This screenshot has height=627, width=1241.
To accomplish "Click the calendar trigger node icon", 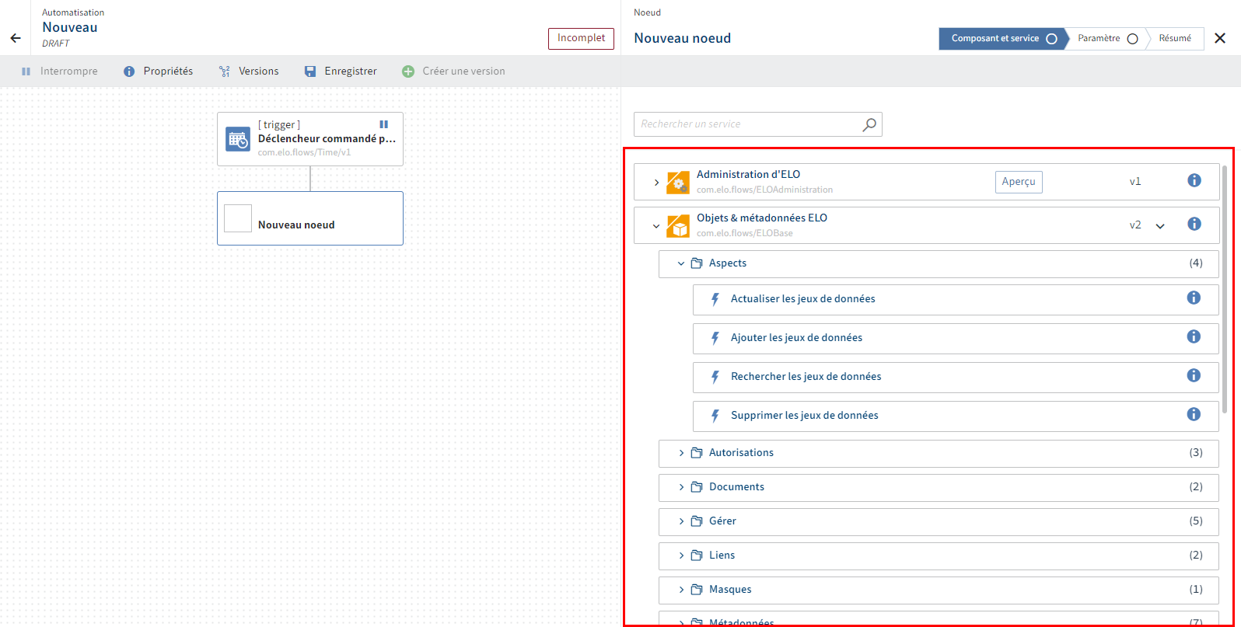I will click(x=238, y=139).
